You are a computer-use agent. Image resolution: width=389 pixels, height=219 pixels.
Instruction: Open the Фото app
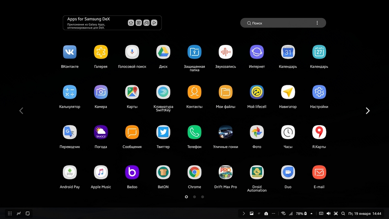tap(257, 132)
